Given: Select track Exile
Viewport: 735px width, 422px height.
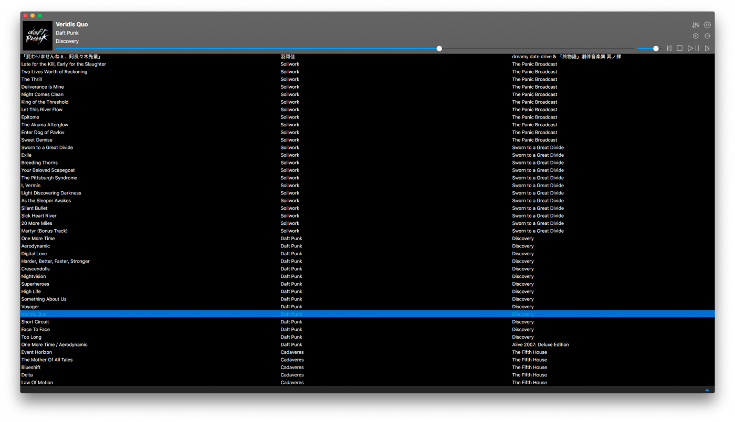Looking at the screenshot, I should (x=26, y=155).
